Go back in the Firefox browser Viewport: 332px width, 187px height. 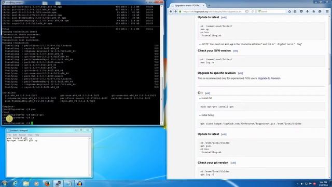[x=171, y=11]
